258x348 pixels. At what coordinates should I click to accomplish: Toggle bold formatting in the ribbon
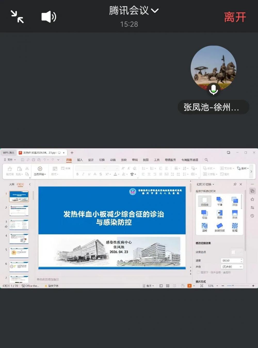tap(77, 174)
